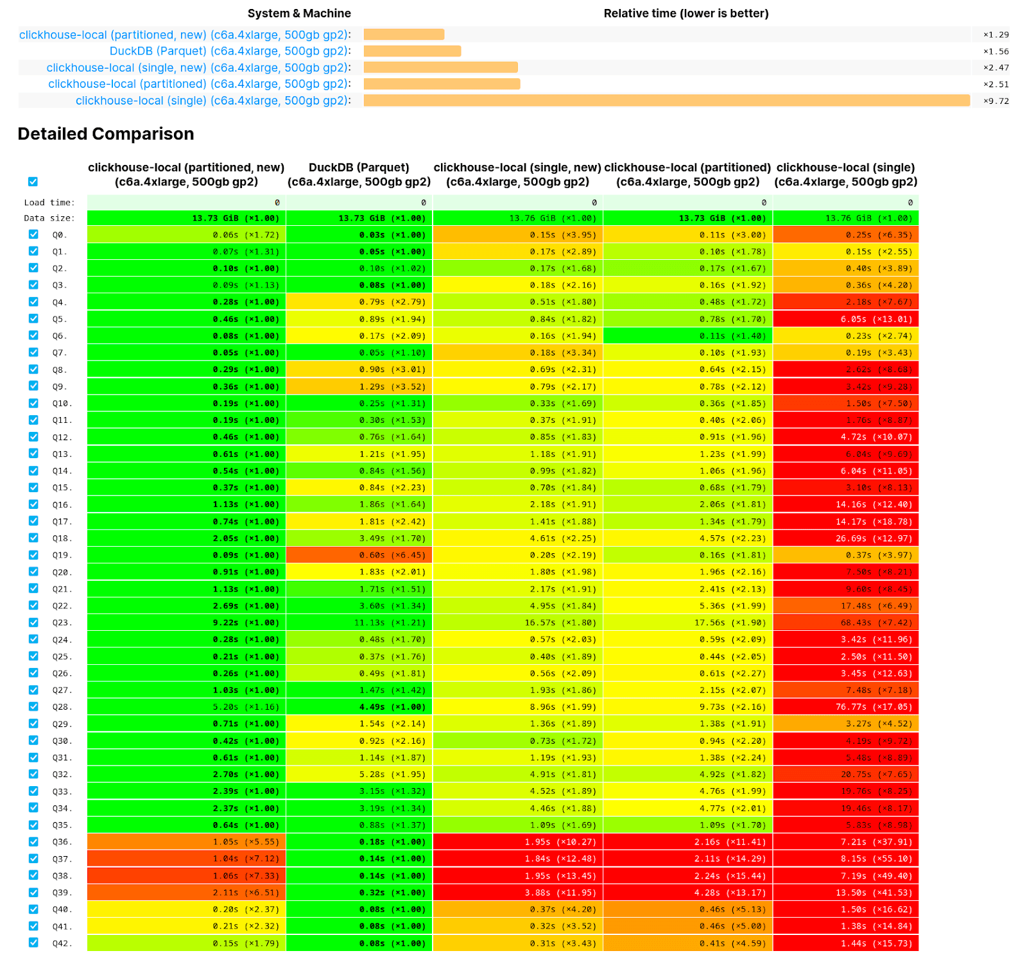The image size is (1027, 960).
Task: Click cell 0.03s (×1.00) in Q0
Action: click(359, 234)
